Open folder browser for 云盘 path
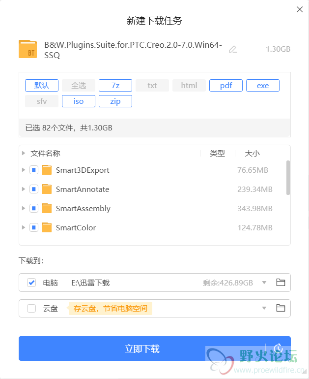Screen dimensions: 309x379 pos(281,308)
